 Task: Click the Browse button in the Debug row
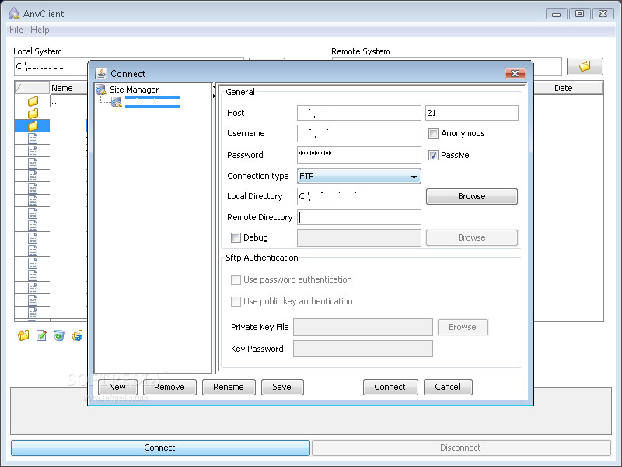click(x=472, y=238)
